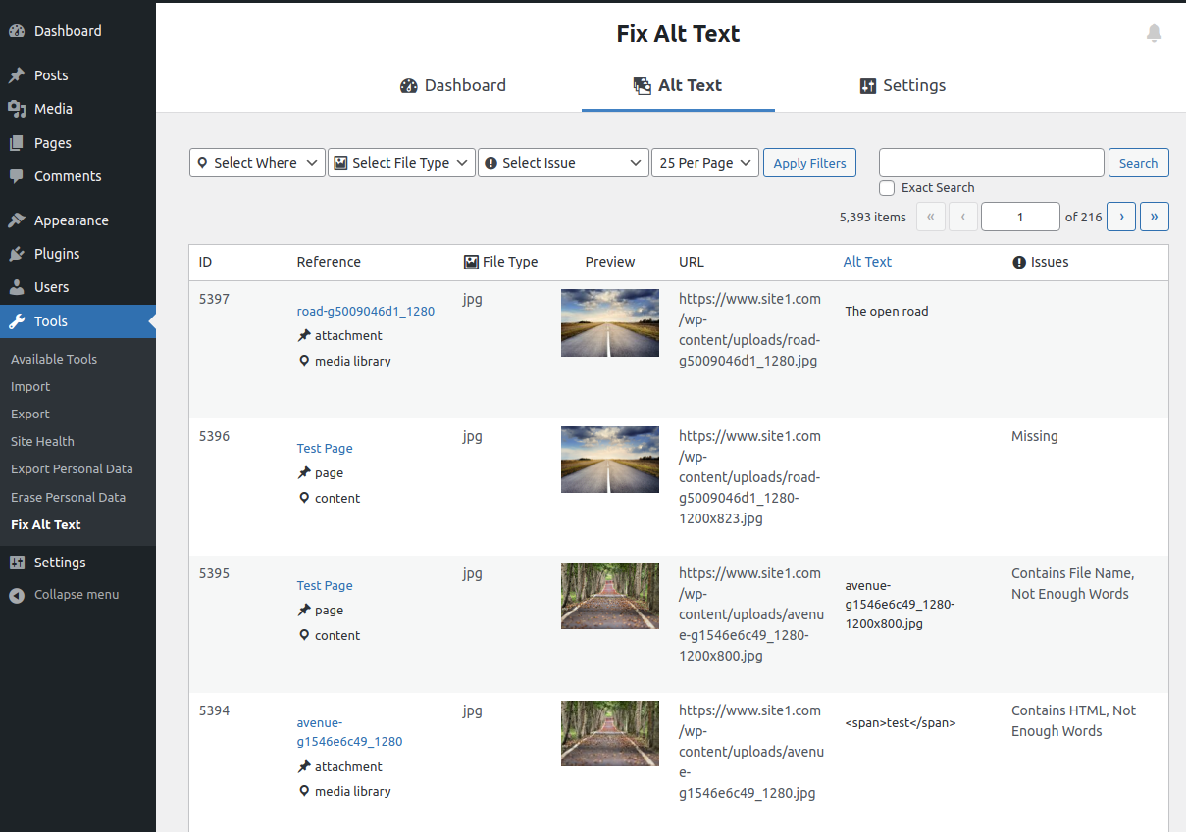Switch to the plugin Settings tab
1186x832 pixels.
tap(902, 85)
